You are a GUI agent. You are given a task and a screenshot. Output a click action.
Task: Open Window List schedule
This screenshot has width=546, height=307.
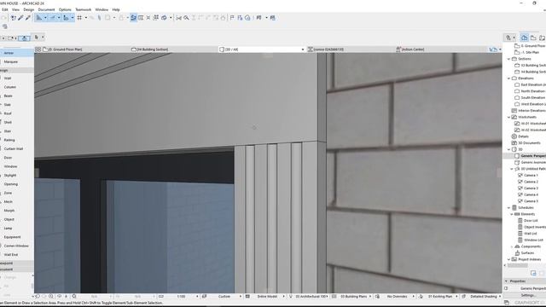(x=532, y=240)
